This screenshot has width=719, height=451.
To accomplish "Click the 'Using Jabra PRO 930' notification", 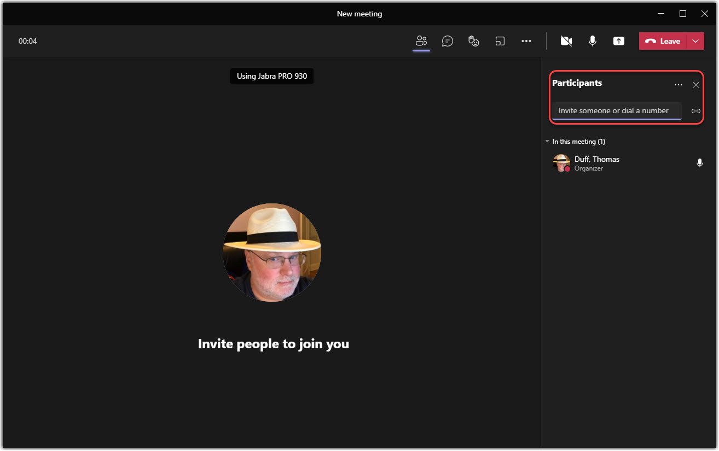I will [271, 76].
